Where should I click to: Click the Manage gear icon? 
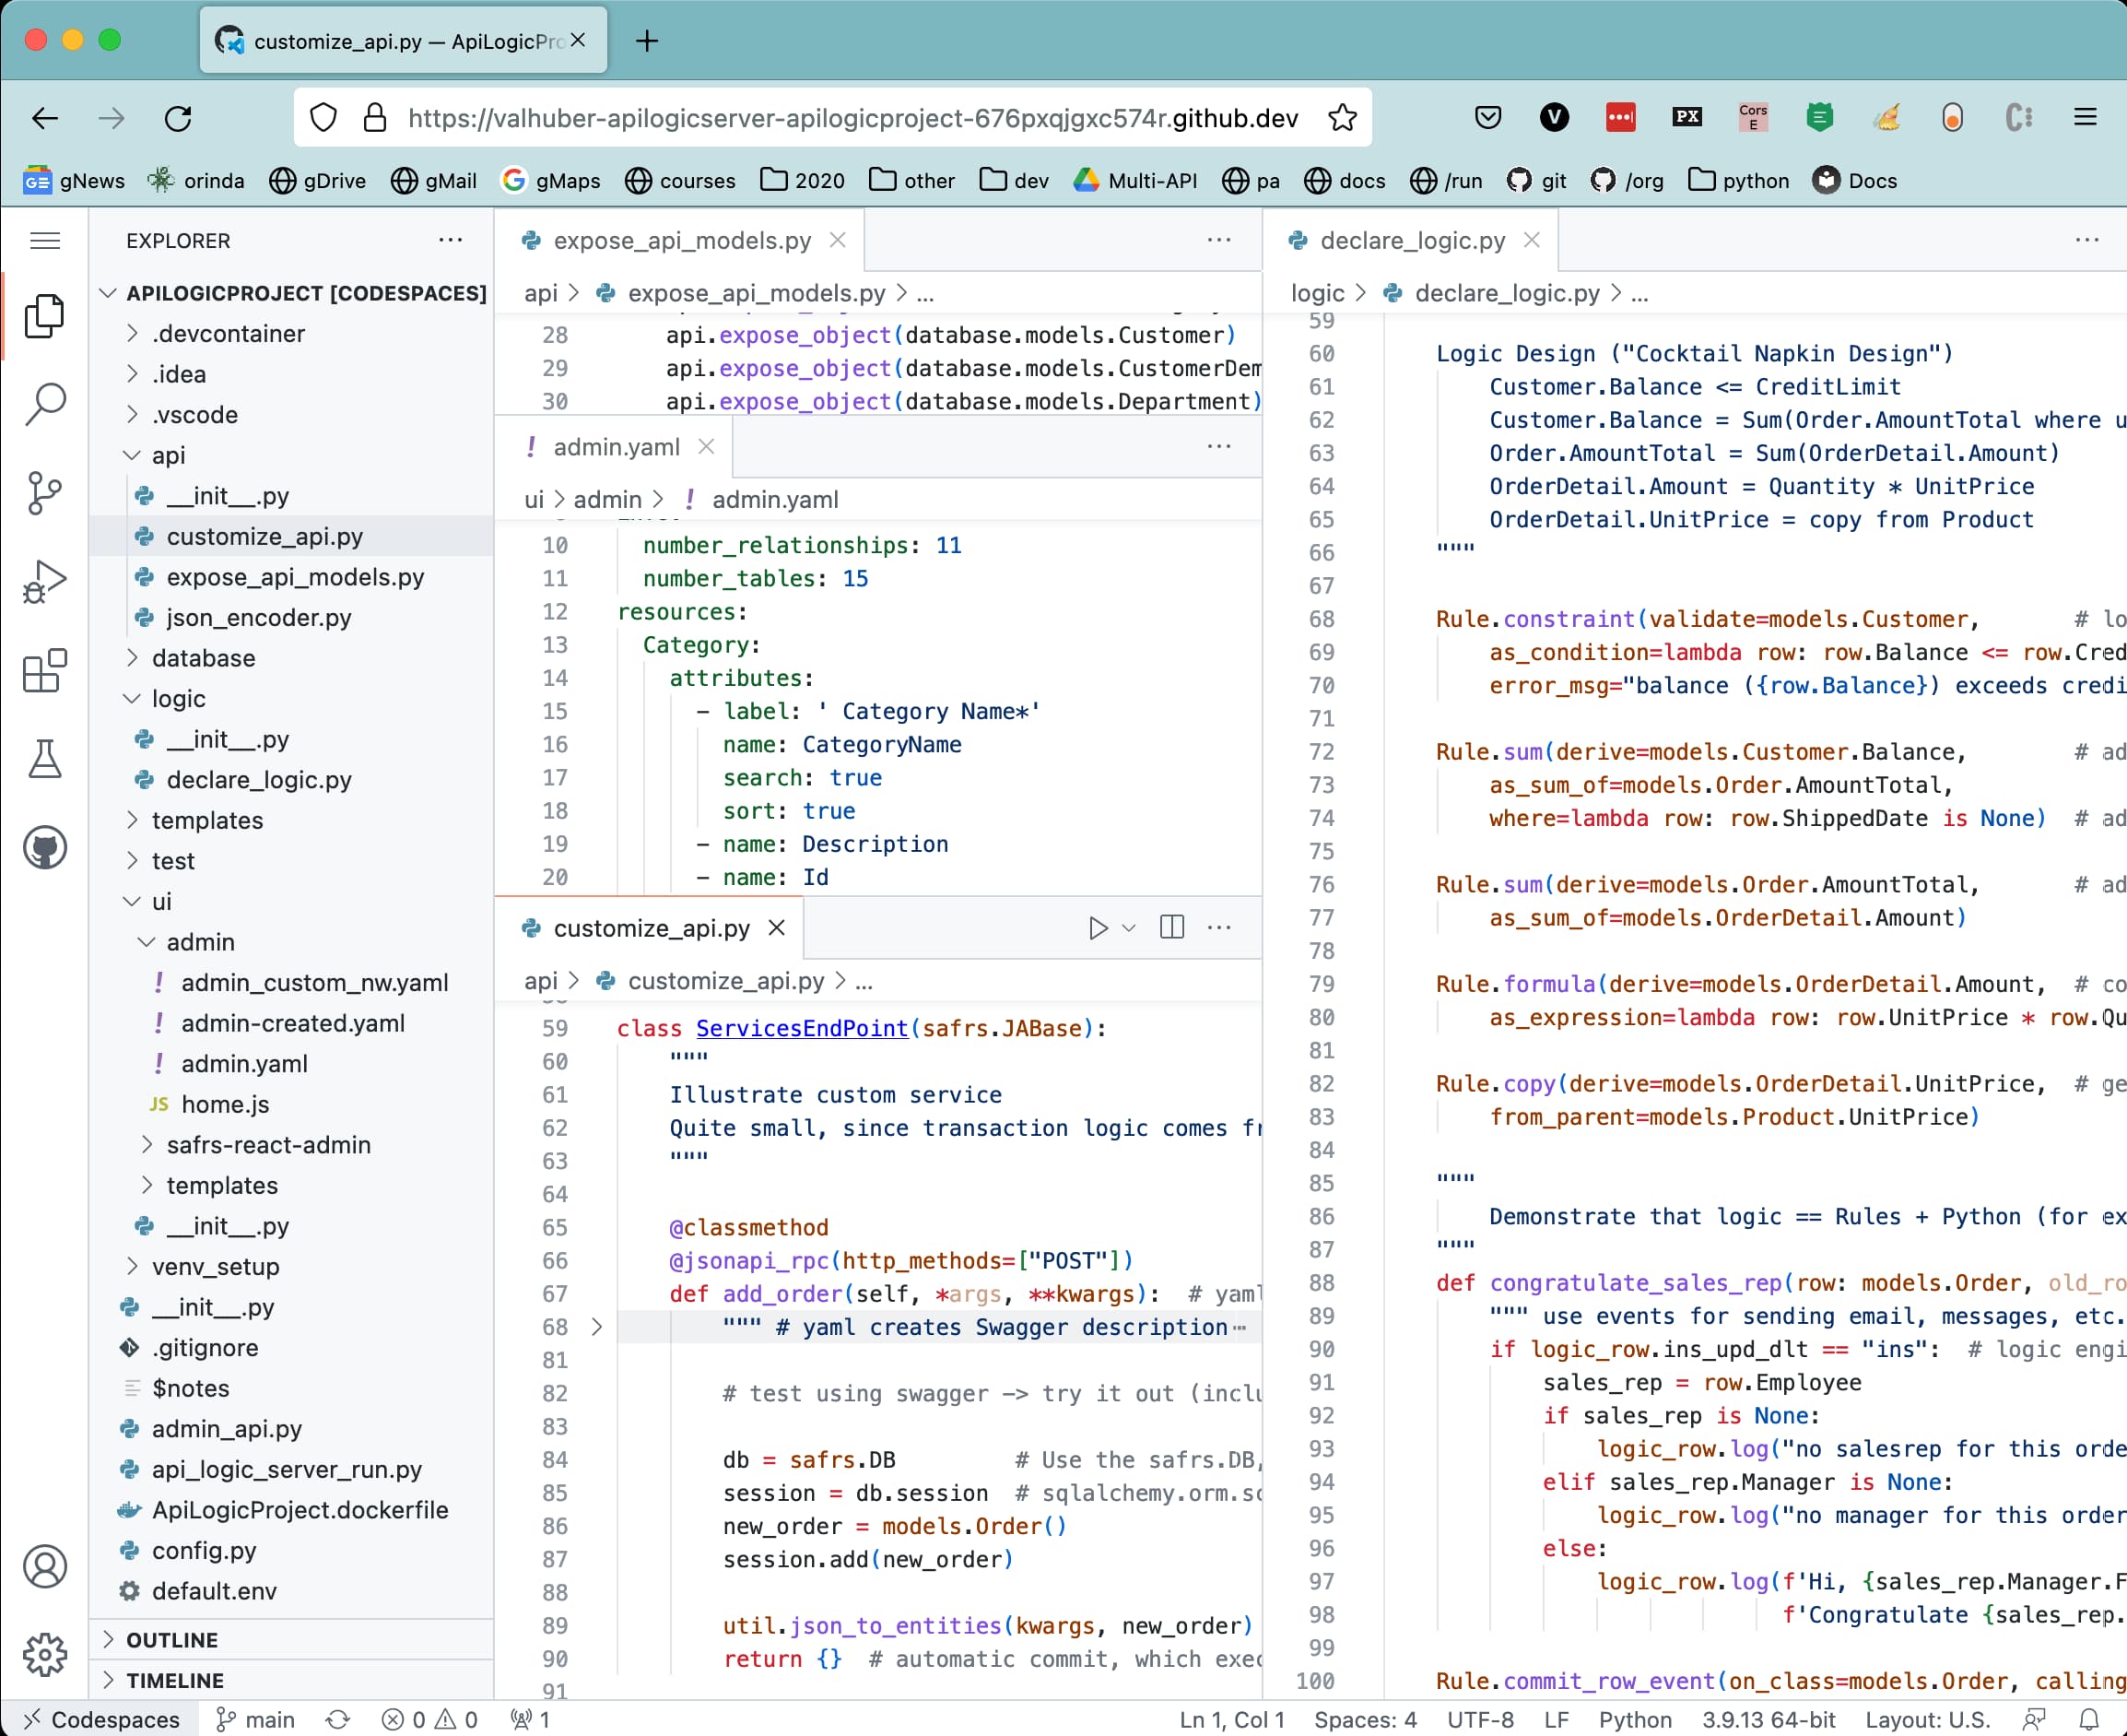point(44,1655)
